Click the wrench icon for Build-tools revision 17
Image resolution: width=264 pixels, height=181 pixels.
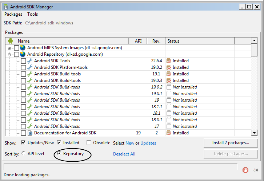(x=29, y=126)
